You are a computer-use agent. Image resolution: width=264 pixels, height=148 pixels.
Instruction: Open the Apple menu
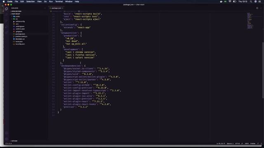pyautogui.click(x=4, y=2)
